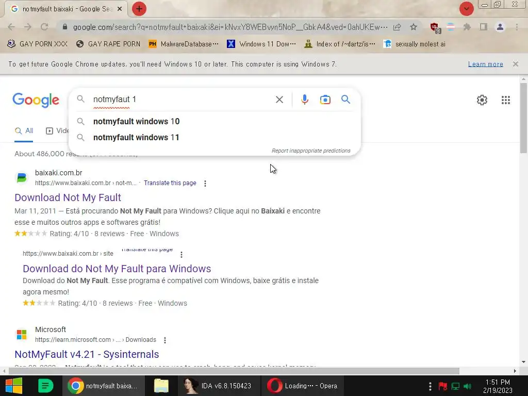The width and height of the screenshot is (528, 396).
Task: Open the Index of /~dartz bookmark
Action: tap(339, 44)
